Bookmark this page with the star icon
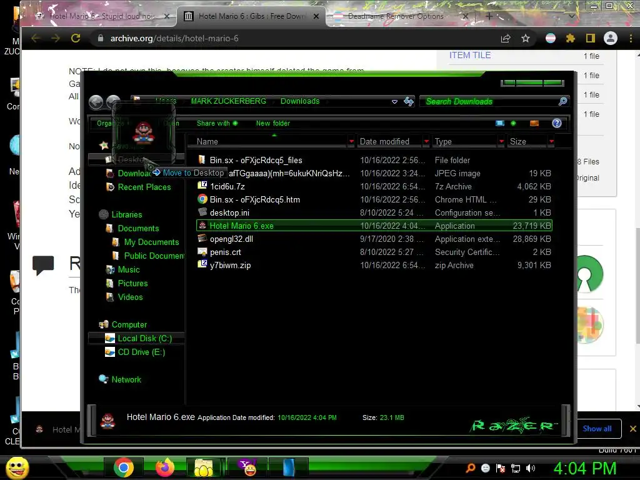This screenshot has height=480, width=640. (525, 38)
